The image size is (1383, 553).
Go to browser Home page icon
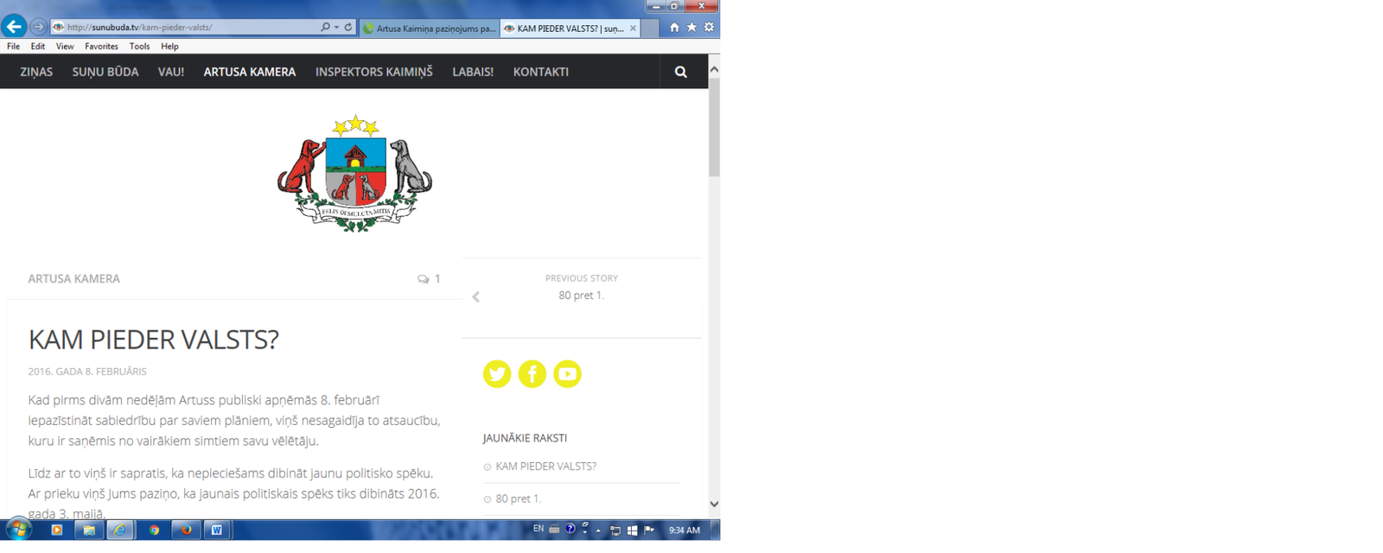tap(674, 28)
